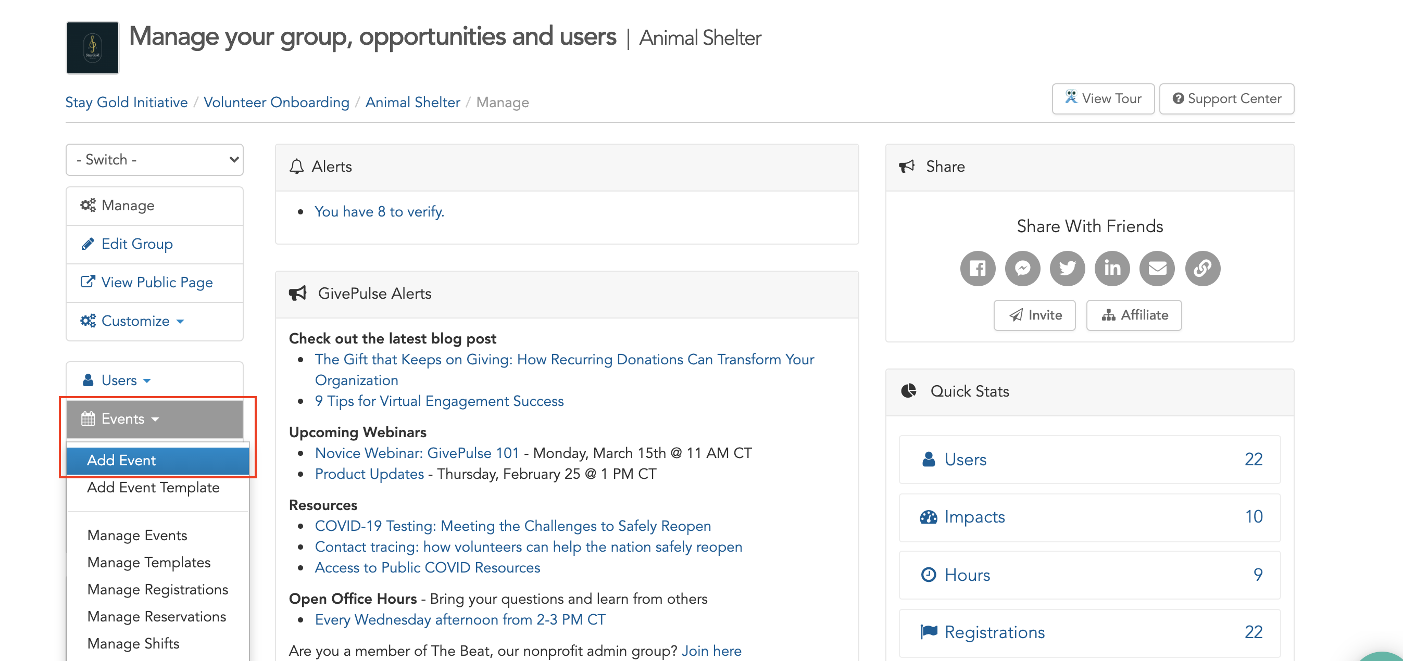Screen dimensions: 1403x661
Task: Click the Alerts bell icon
Action: click(x=296, y=166)
